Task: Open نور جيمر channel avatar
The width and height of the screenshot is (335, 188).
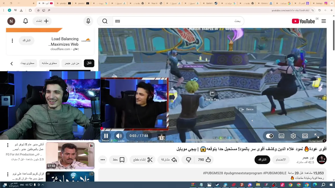Action: tap(322, 160)
